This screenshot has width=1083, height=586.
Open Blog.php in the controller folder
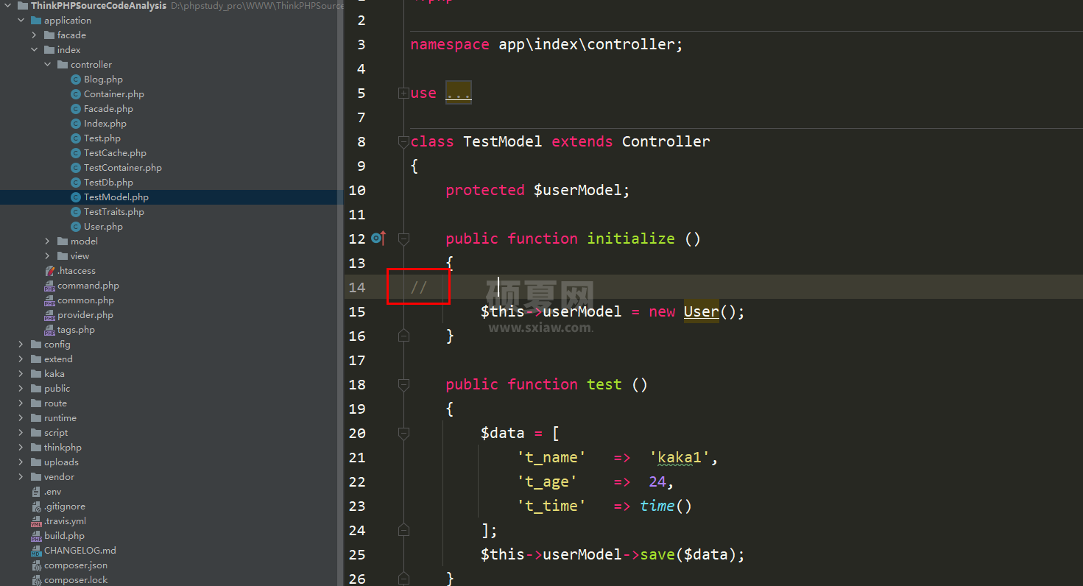click(103, 80)
